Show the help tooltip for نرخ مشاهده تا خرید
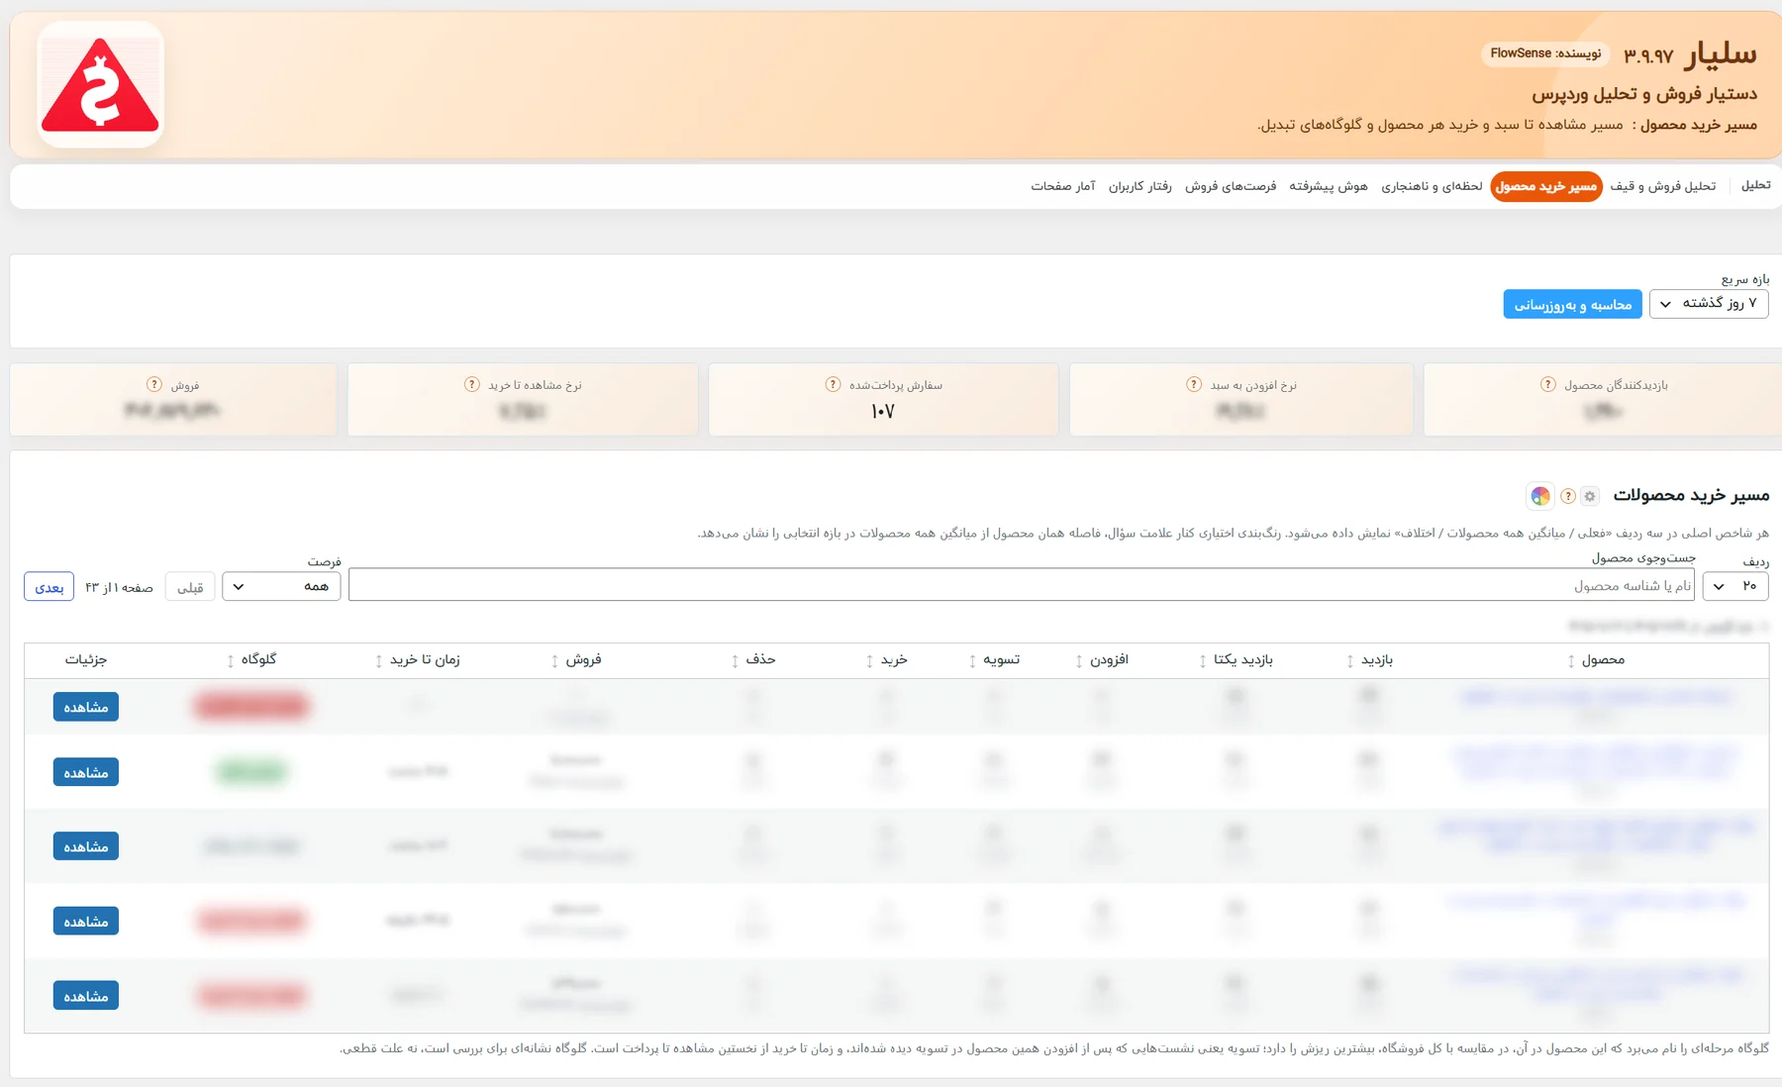Screen dimensions: 1782x1087 (472, 384)
